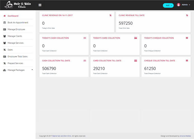Viewport: 194px width, 139px height.
Task: Click the hamburger menu icon in header
Action: [x=40, y=5]
